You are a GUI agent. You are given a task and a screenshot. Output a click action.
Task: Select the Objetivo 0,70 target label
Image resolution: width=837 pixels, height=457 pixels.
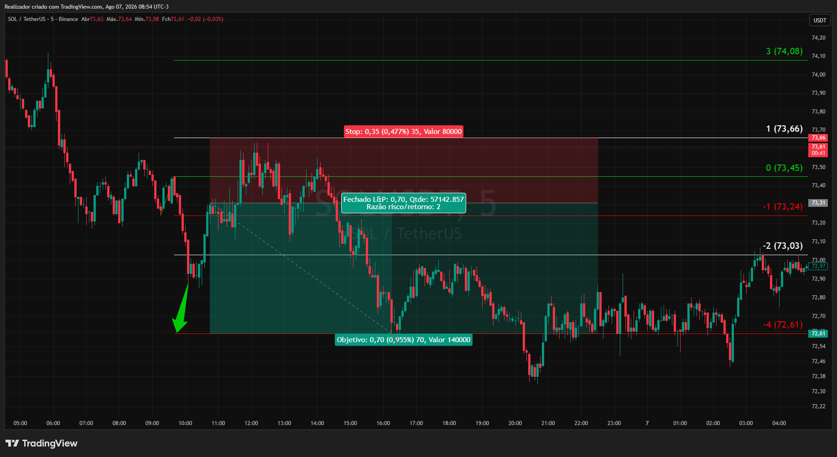coord(403,340)
